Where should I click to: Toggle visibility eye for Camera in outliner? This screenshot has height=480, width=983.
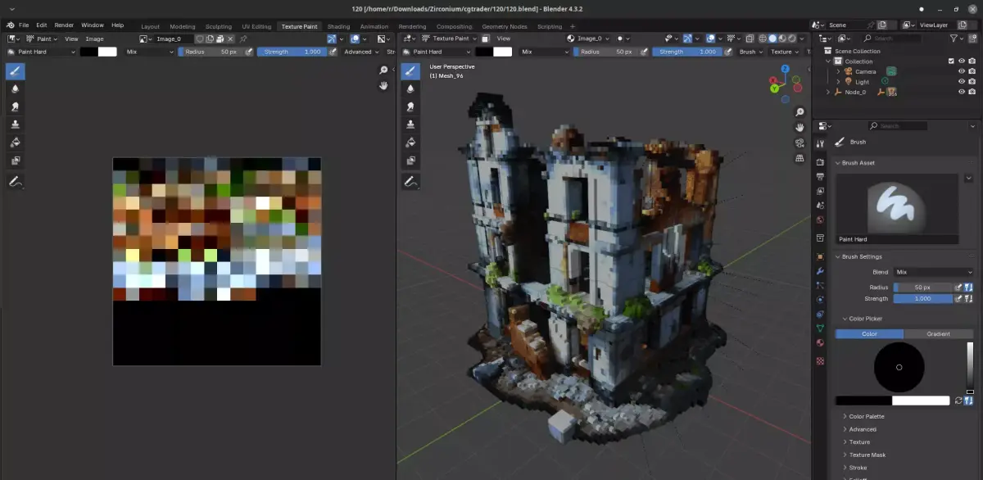point(962,71)
